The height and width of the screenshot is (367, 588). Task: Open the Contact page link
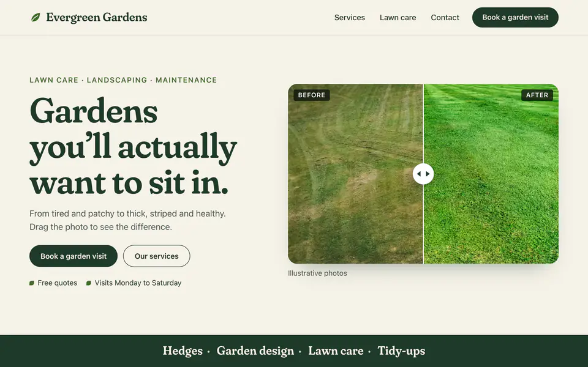pos(445,18)
